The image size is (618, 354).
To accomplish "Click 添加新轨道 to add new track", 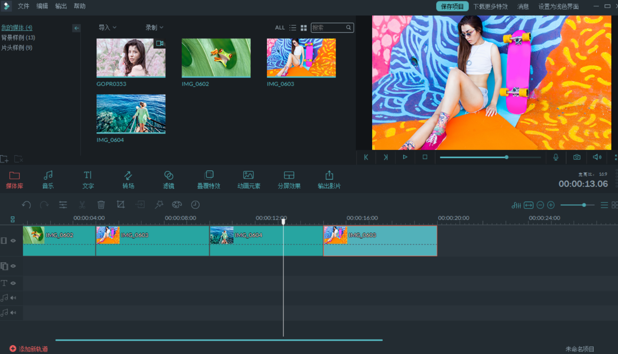I will [x=29, y=349].
